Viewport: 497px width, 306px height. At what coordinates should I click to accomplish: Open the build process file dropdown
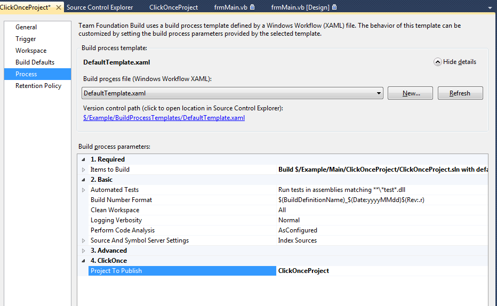379,93
